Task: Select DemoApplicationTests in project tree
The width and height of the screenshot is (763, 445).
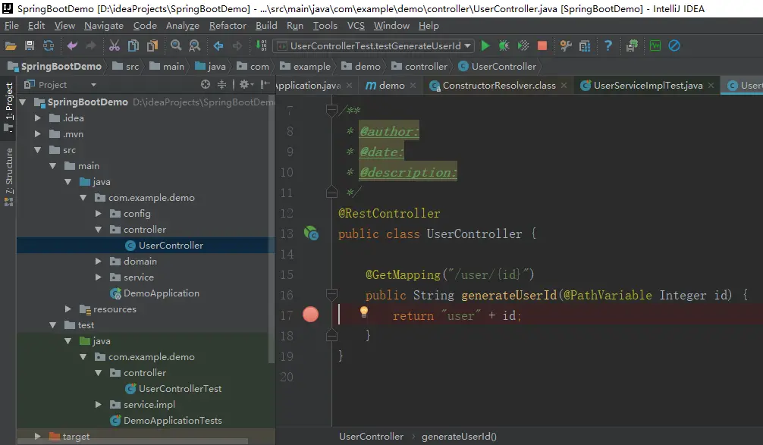Action: [x=173, y=421]
